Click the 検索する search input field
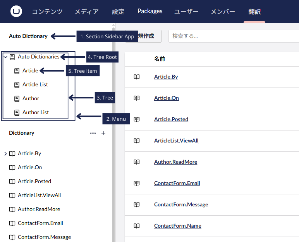This screenshot has width=299, height=242. 232,36
